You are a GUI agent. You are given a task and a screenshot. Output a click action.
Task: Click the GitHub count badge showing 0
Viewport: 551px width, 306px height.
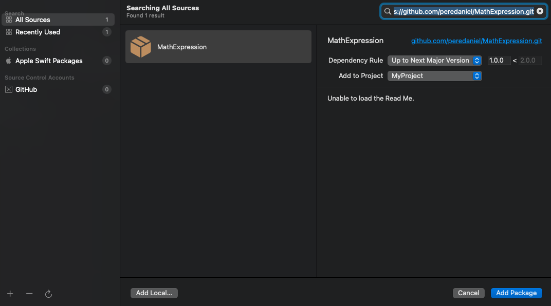[107, 89]
